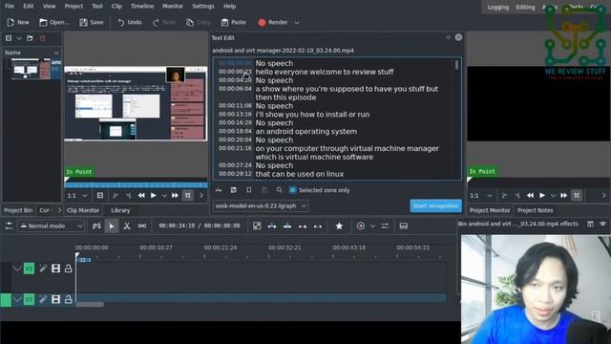Toggle effects on track V1
The image size is (611, 344).
click(x=43, y=299)
